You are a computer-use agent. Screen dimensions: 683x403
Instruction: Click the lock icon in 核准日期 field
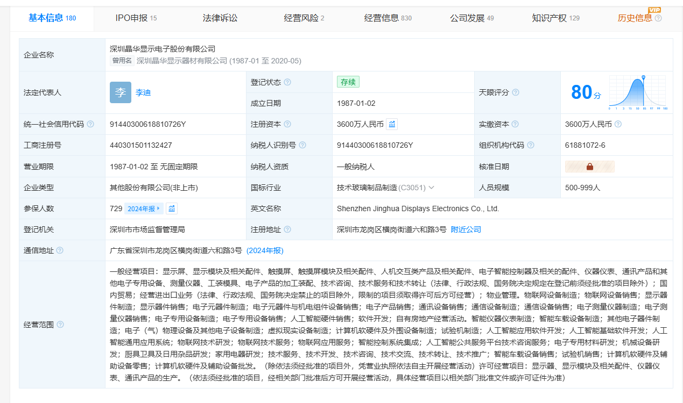589,167
